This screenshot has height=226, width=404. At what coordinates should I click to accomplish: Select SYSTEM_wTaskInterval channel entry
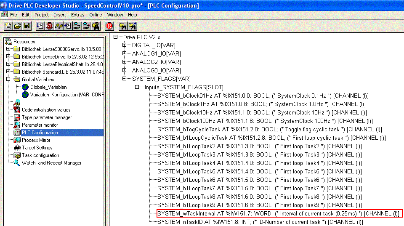click(278, 213)
